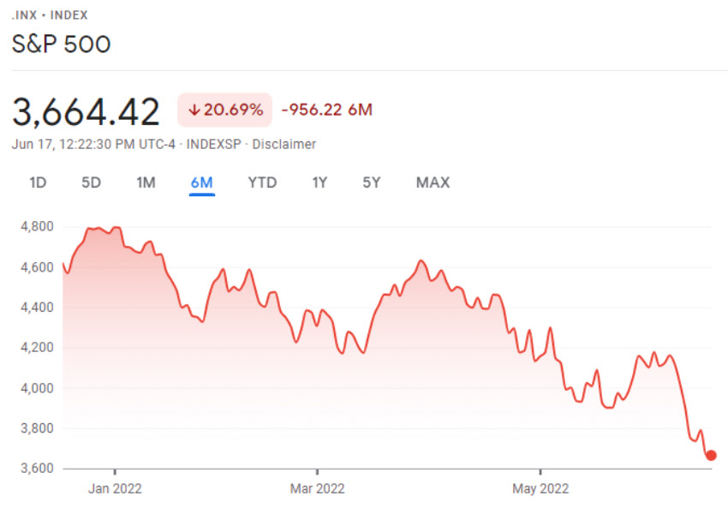Click the S&P 500 title

tap(62, 44)
